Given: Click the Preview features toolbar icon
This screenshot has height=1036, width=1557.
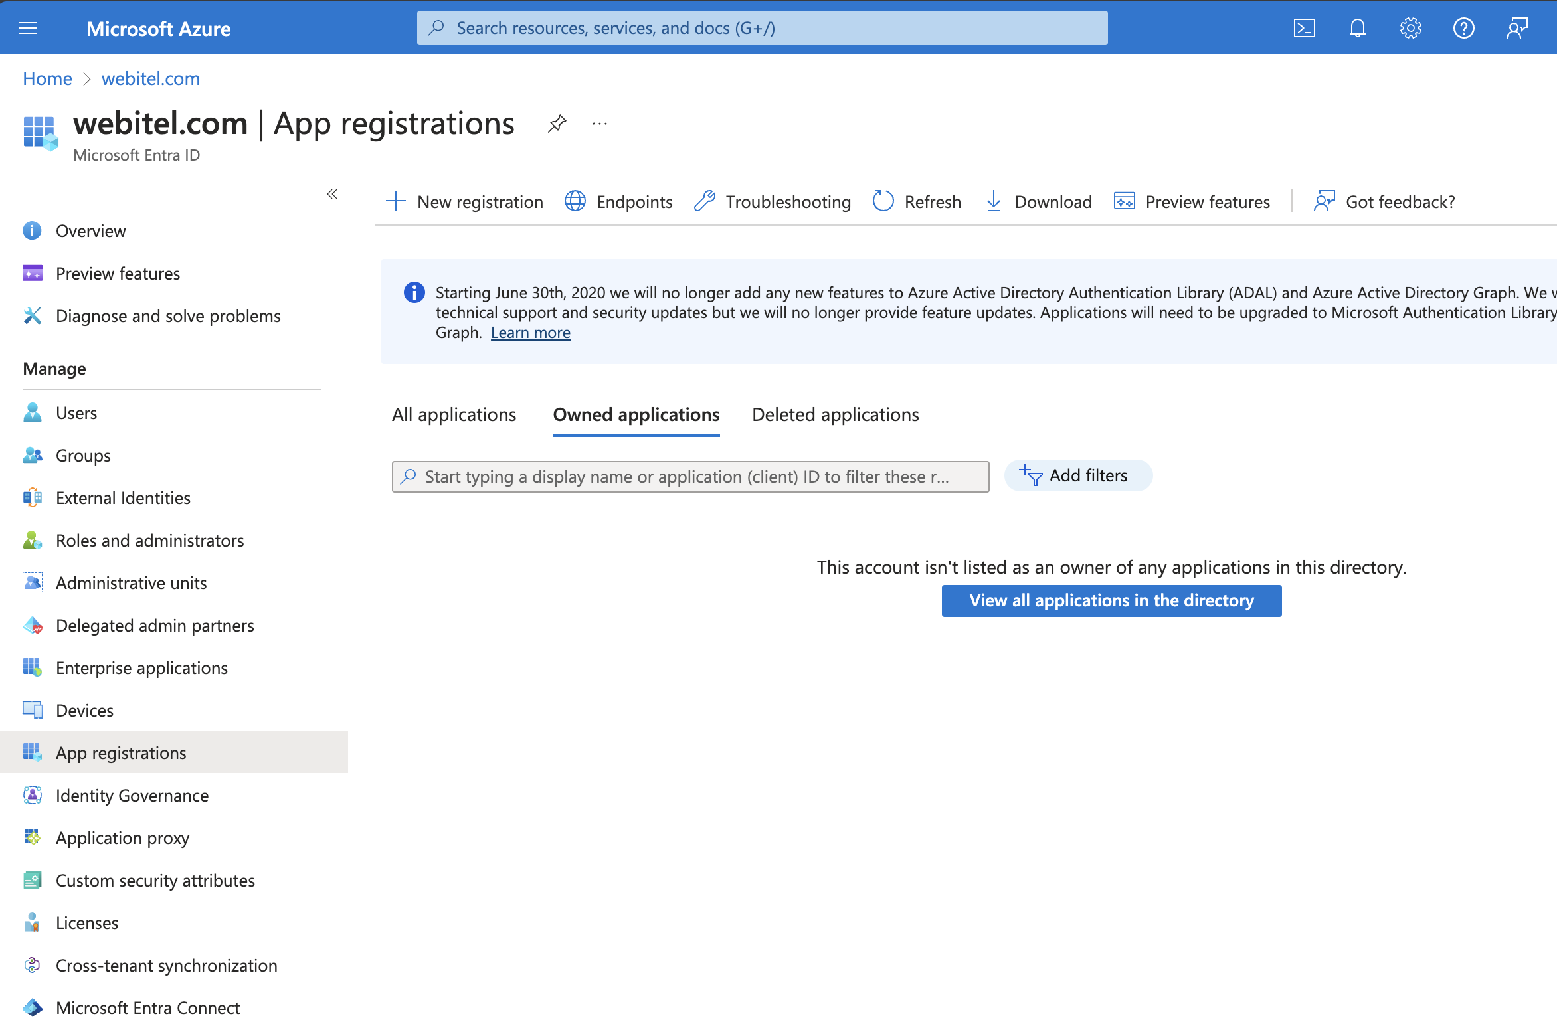Looking at the screenshot, I should (x=1125, y=201).
